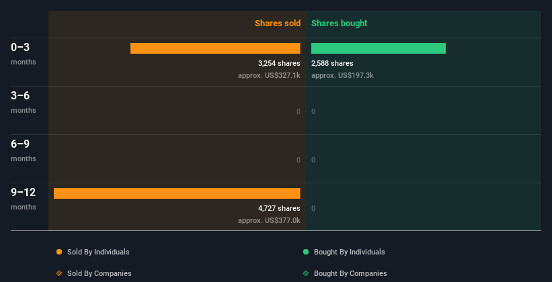Viewport: 552px width, 282px height.
Task: Click the zero bought value in 3–6 months row
Action: tap(313, 112)
